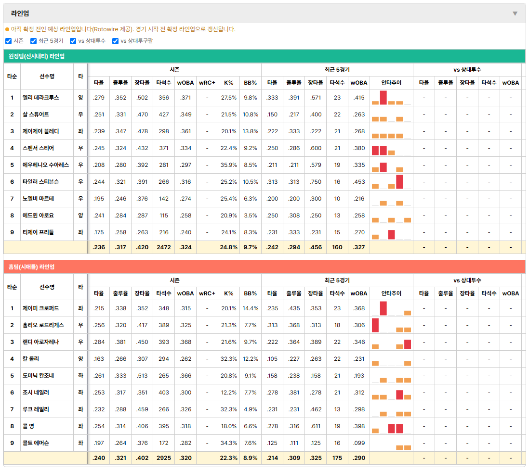Screen dimensions: 529x470
Task: Select player 칼 롤리
Action: (x=31, y=359)
